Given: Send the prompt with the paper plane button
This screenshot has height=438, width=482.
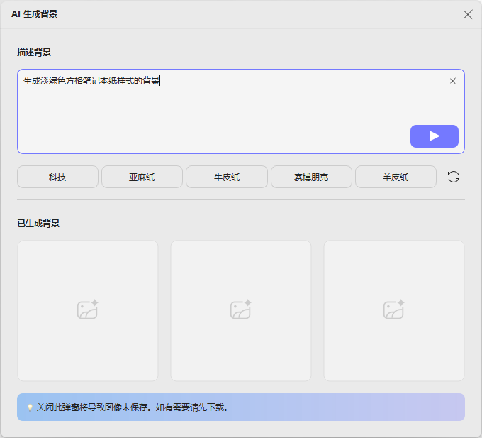Looking at the screenshot, I should click(x=434, y=136).
